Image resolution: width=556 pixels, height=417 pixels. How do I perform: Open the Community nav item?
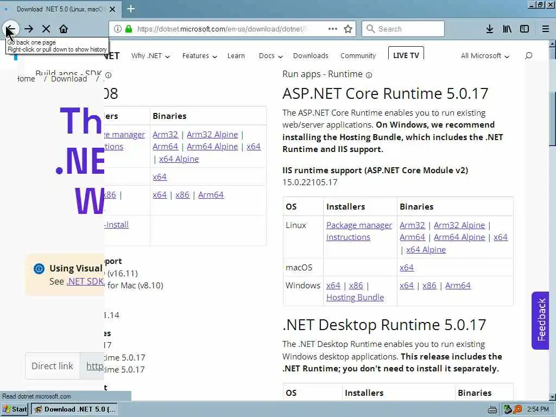coord(358,56)
